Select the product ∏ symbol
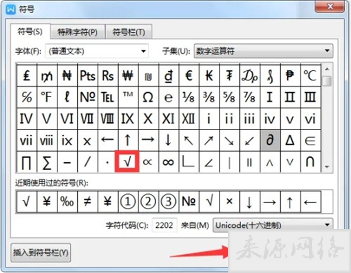351x273 pixels. coord(26,162)
